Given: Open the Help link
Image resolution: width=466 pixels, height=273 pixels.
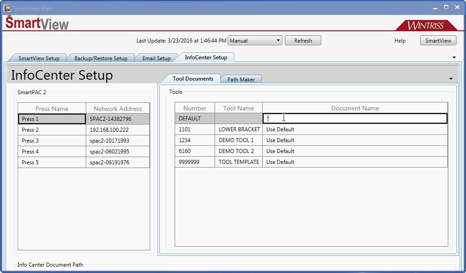Looking at the screenshot, I should [x=400, y=41].
